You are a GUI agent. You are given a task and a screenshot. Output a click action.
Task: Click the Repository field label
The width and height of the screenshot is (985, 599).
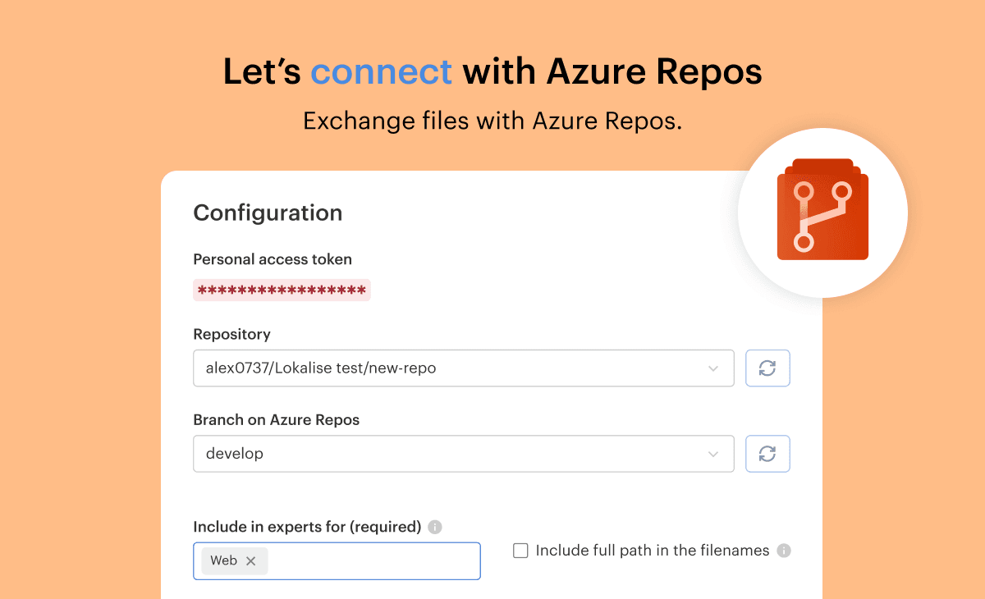pos(231,334)
